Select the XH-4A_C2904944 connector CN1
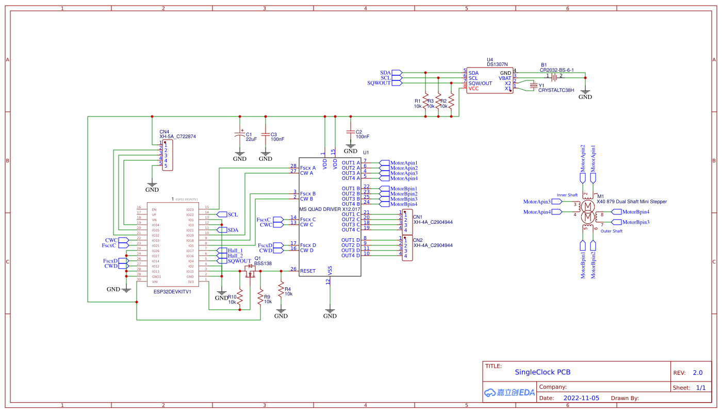This screenshot has height=413, width=722. tap(407, 222)
